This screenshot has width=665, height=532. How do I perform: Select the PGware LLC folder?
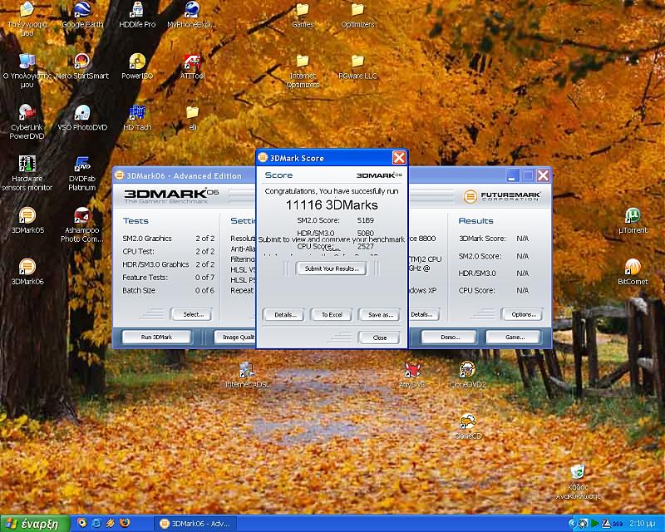(357, 66)
